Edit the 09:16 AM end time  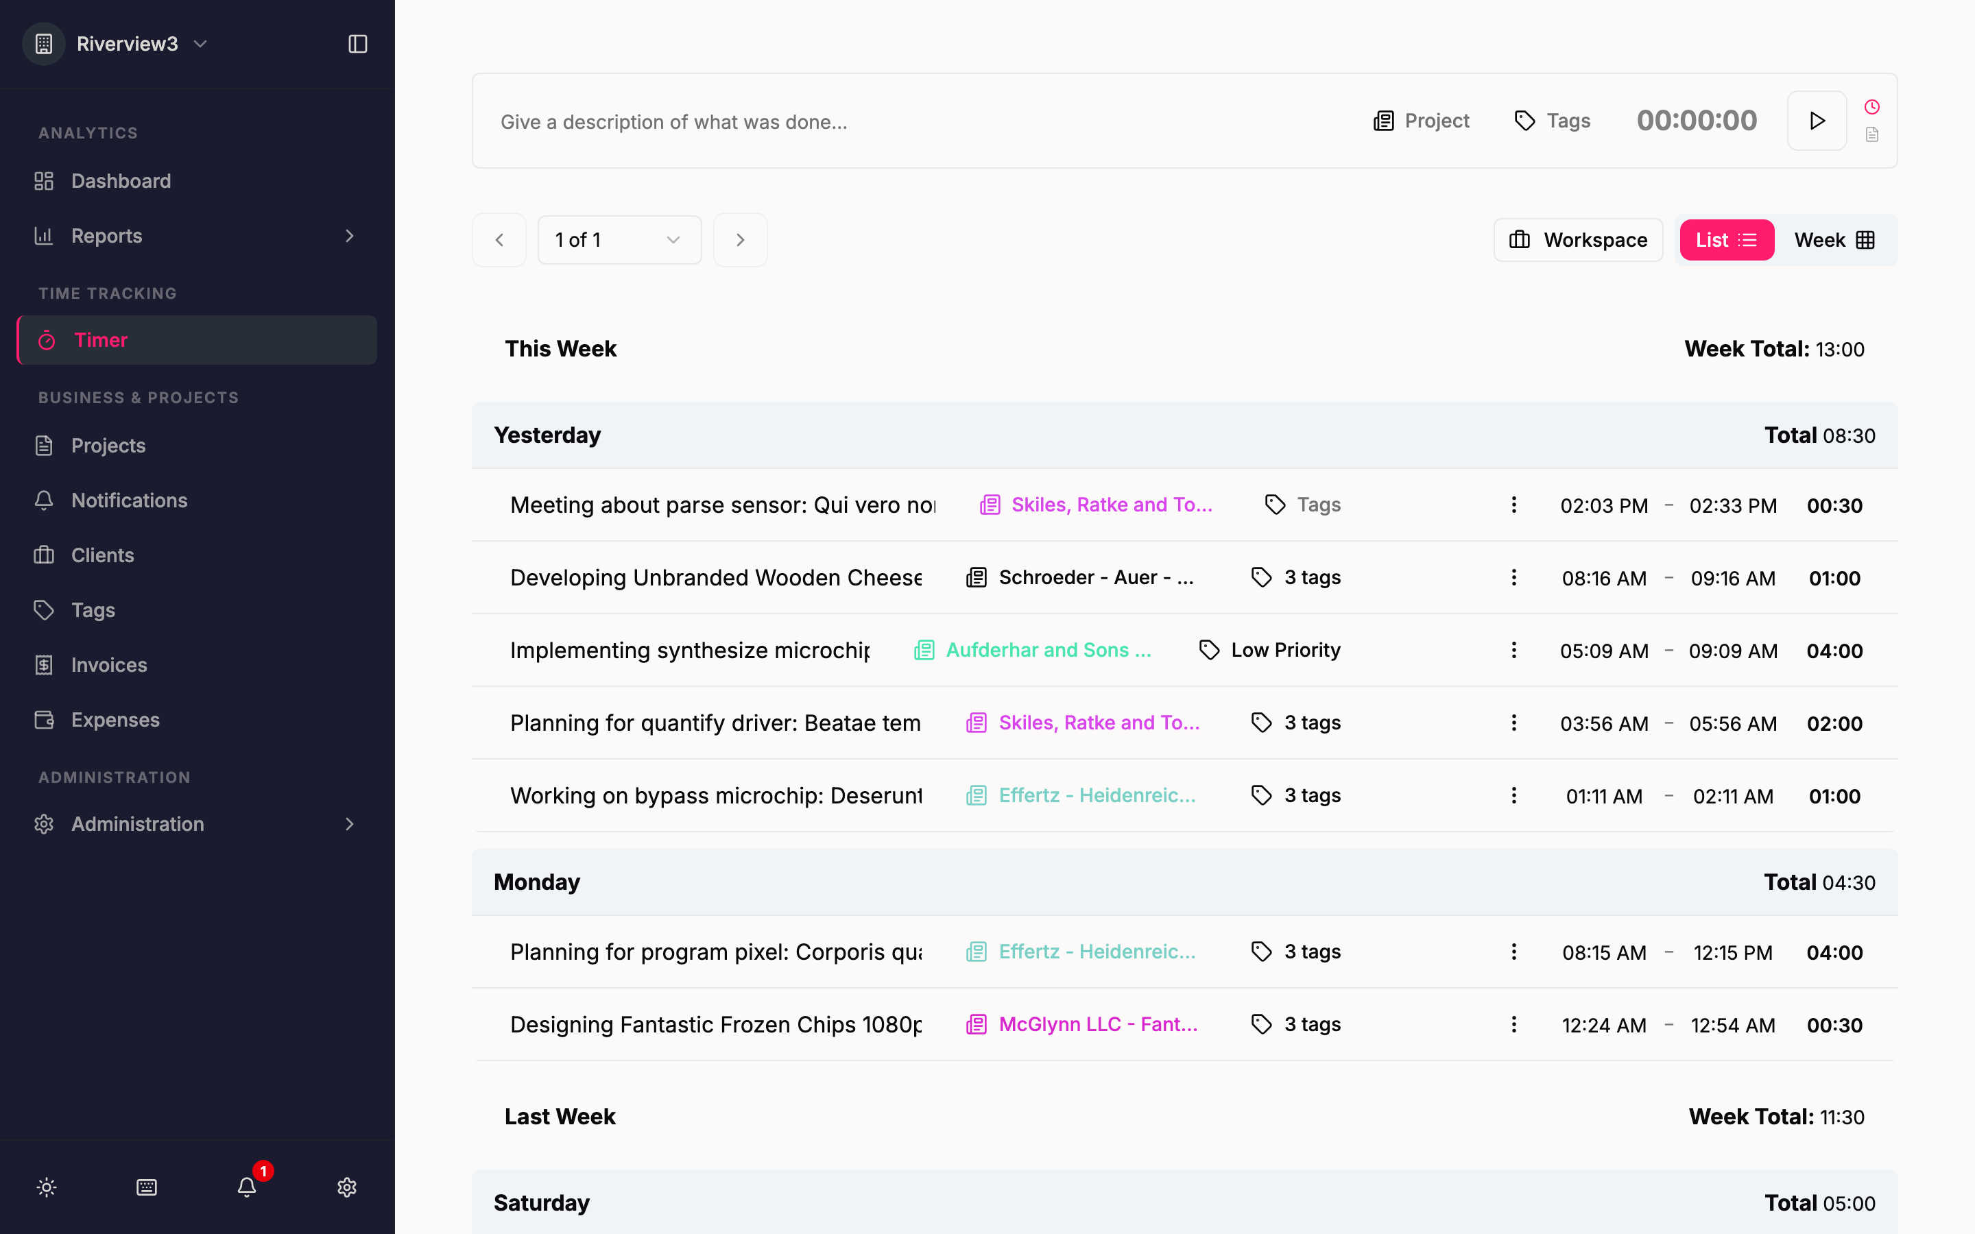click(1733, 579)
